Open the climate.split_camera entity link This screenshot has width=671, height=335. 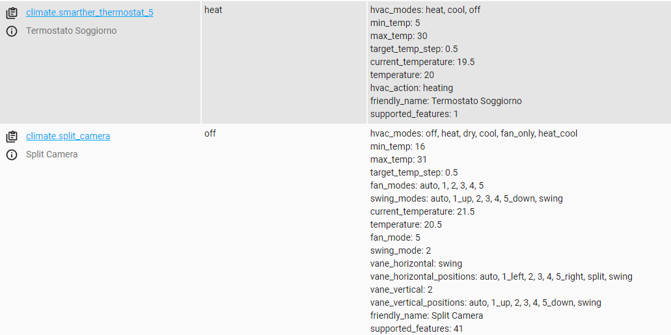68,136
